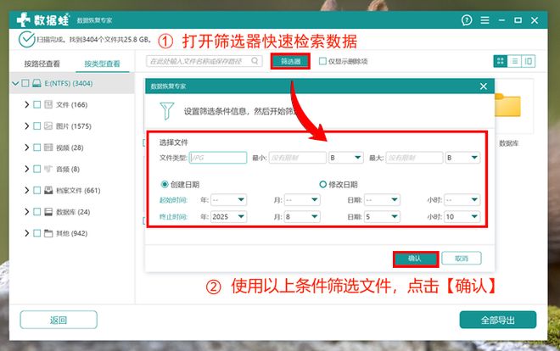Viewport: 560px width, 351px height.
Task: Open the 终止时间 day dropdown showing 5
Action: click(x=382, y=217)
